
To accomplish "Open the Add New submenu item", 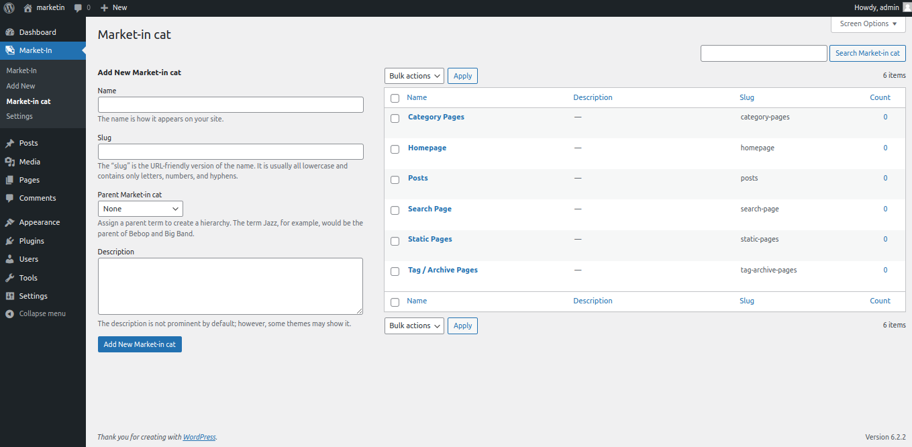I will (x=21, y=86).
